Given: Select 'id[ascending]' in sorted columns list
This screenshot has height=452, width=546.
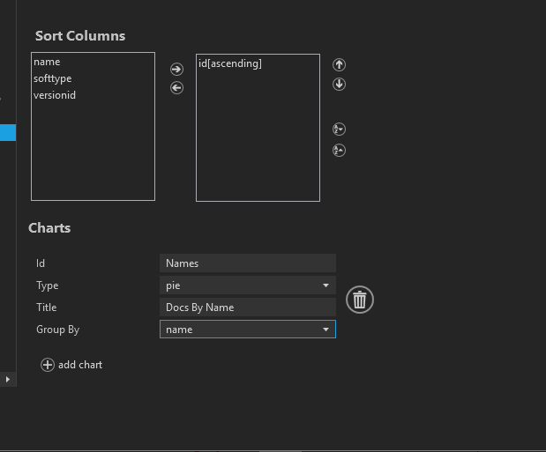Looking at the screenshot, I should (x=258, y=63).
